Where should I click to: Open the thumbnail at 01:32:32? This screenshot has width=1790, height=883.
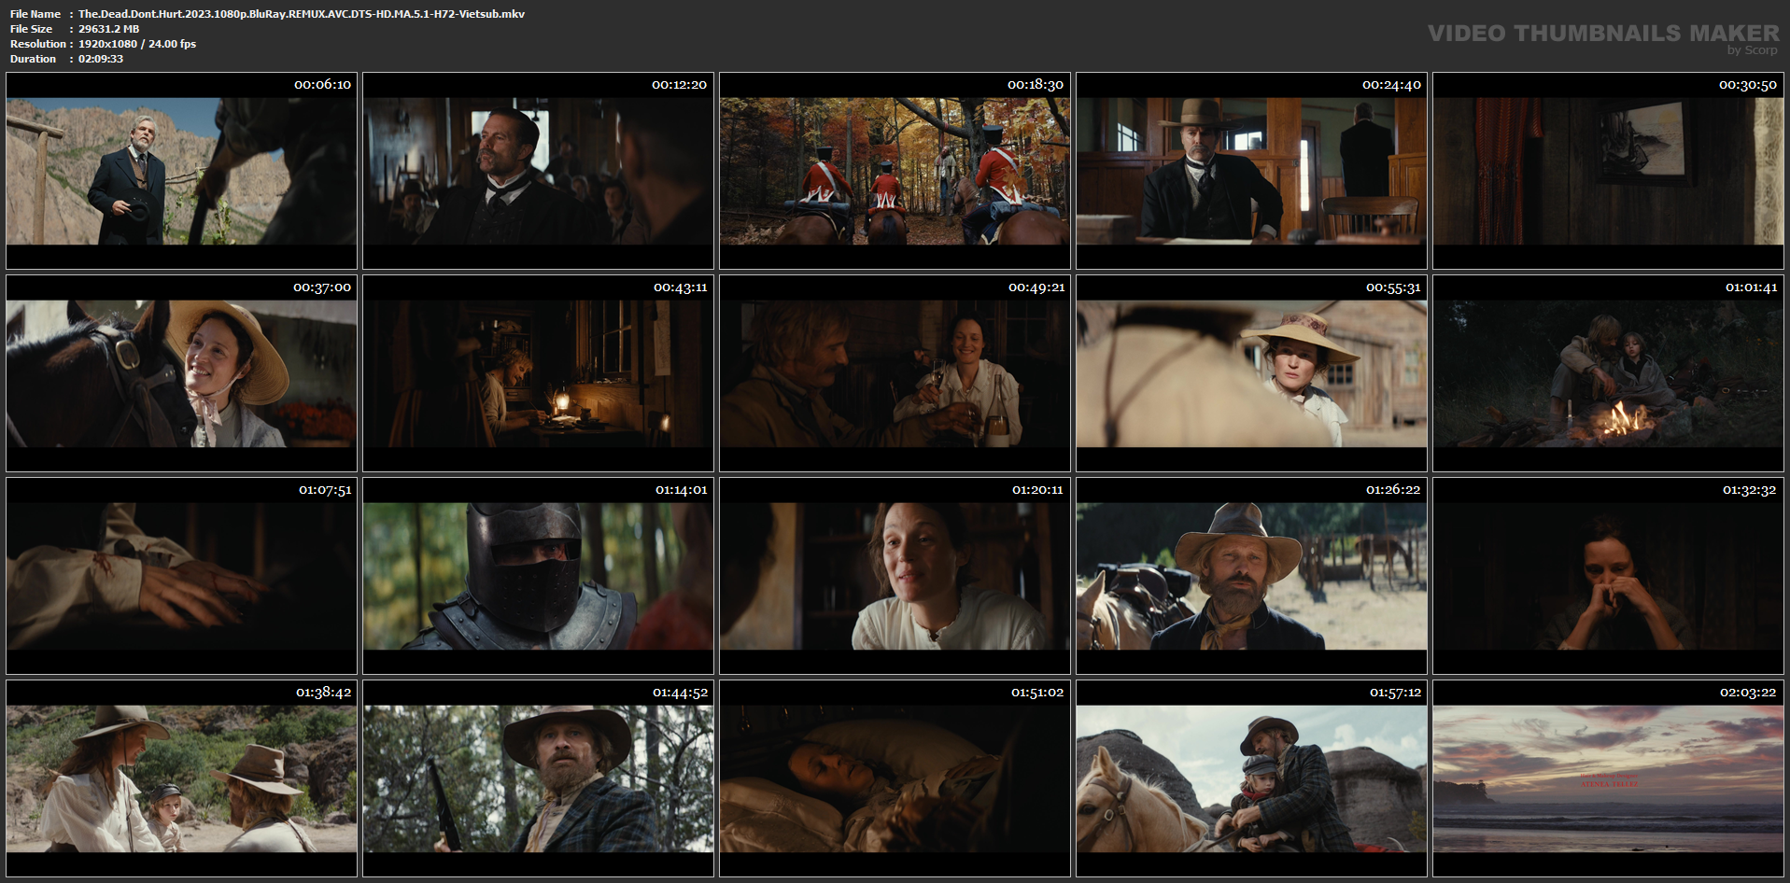coord(1608,576)
